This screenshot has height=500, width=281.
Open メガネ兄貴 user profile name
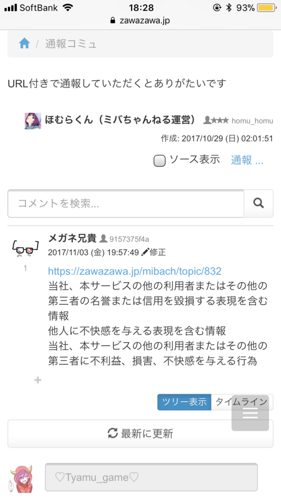click(x=72, y=238)
